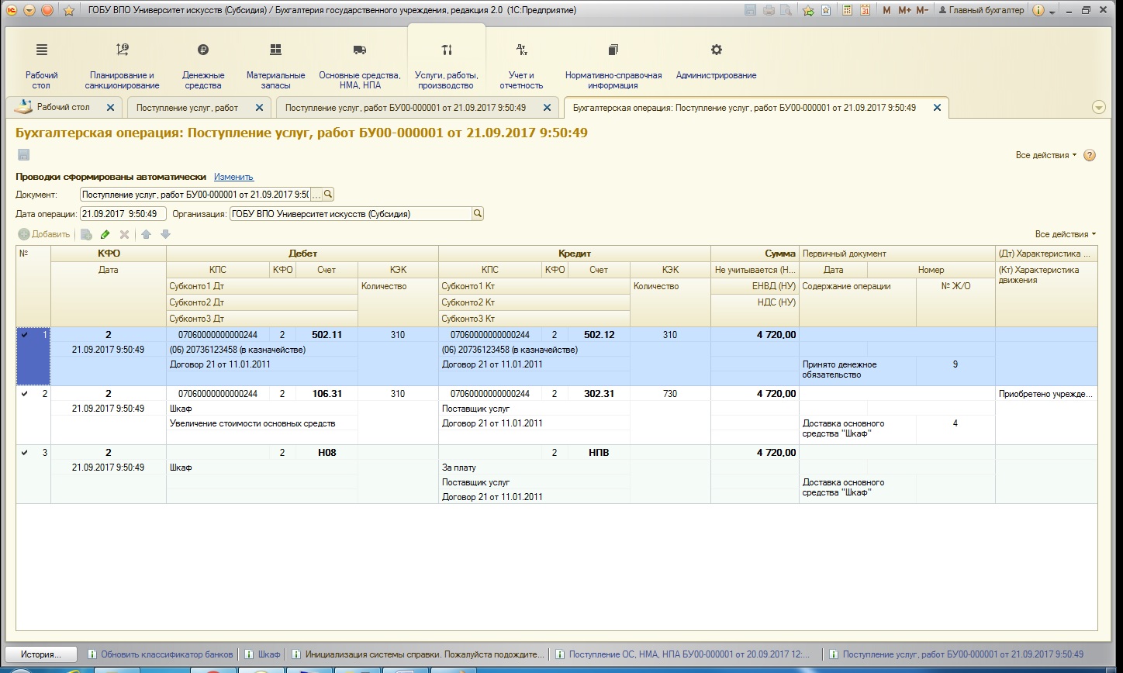Viewport: 1123px width, 673px height.
Task: Click the M- memory button
Action: pyautogui.click(x=922, y=10)
